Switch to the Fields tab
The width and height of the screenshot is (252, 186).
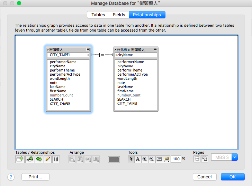(x=119, y=15)
